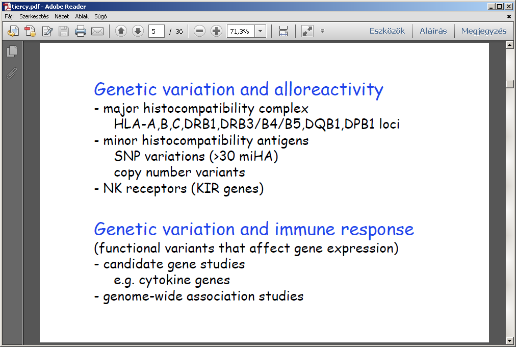Expand the toolbar customization arrow
Image resolution: width=516 pixels, height=347 pixels.
coord(322,31)
